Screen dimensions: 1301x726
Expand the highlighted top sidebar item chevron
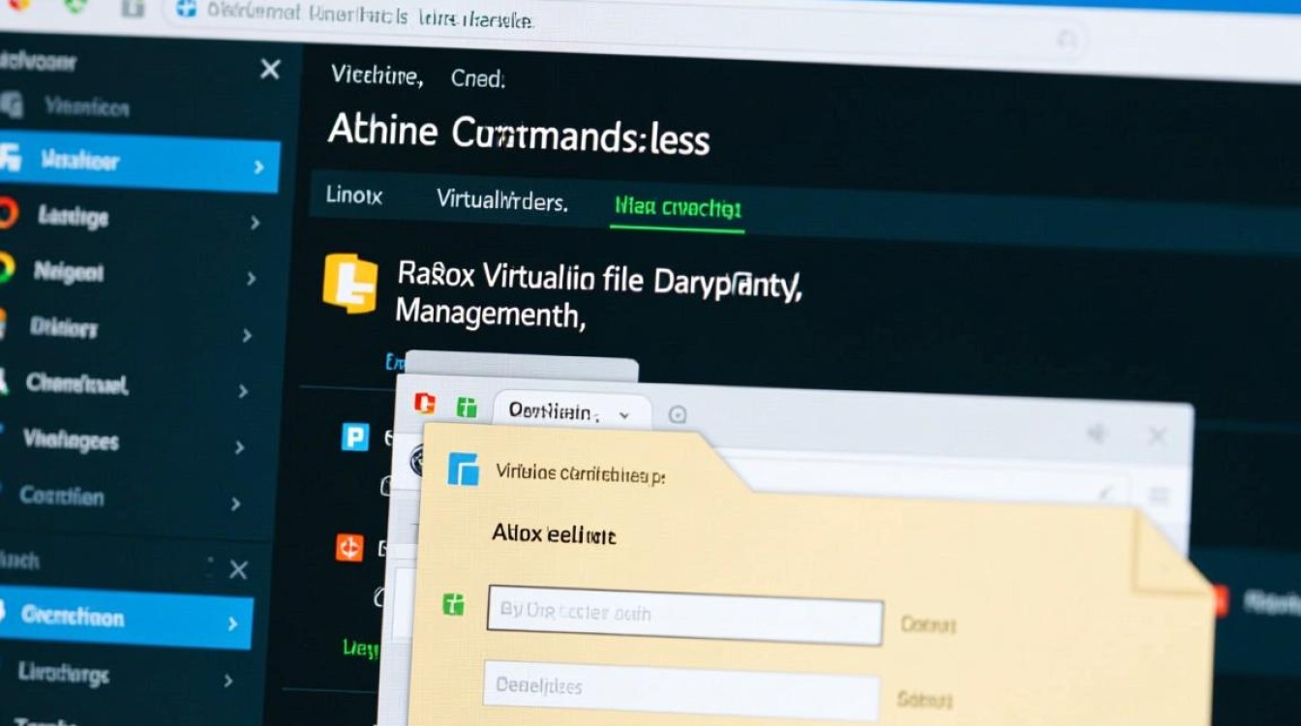click(x=258, y=166)
